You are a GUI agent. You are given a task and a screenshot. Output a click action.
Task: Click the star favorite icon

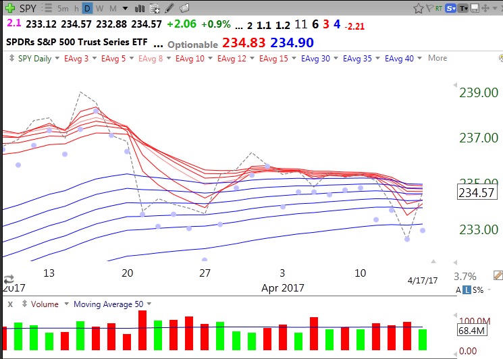(419, 8)
